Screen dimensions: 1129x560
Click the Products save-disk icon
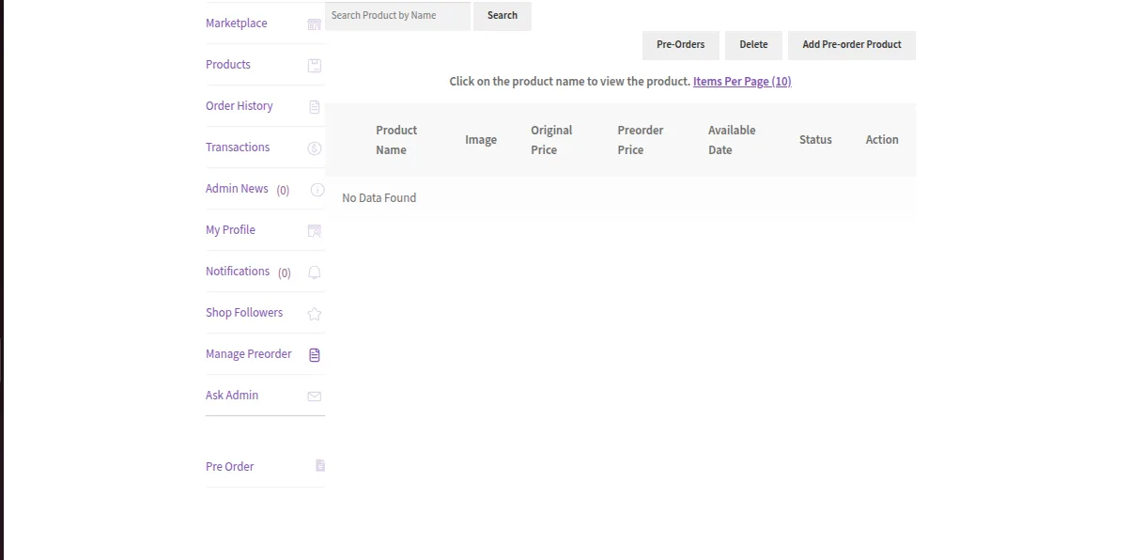(315, 66)
